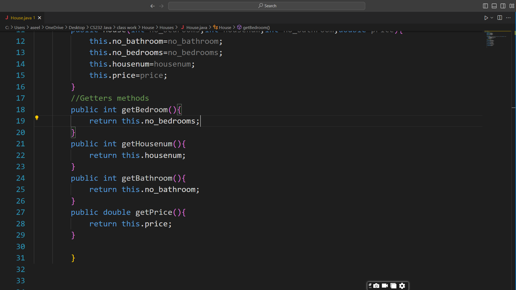Open the aseel breadcrumb
516x290 pixels.
click(x=35, y=27)
